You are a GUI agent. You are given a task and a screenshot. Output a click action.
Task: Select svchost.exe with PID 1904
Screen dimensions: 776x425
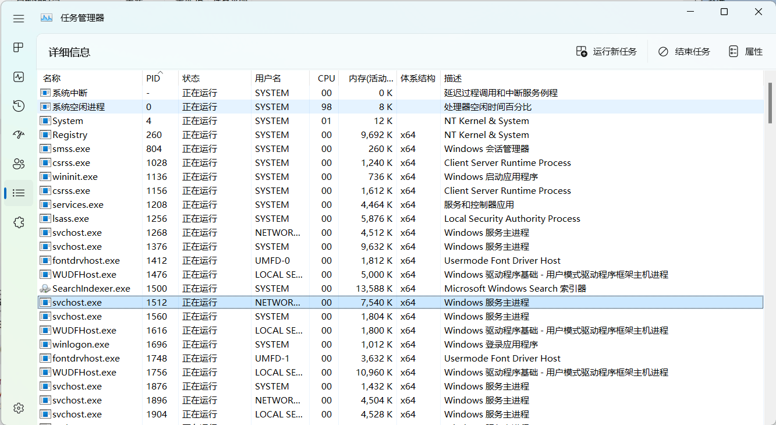[x=401, y=415]
